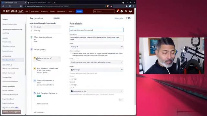
Task: Open Rule details in rule sidebar
Action: 45,27
